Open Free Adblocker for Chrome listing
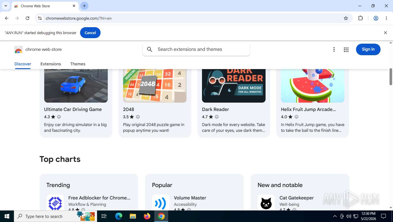393x222 pixels. coord(99,198)
